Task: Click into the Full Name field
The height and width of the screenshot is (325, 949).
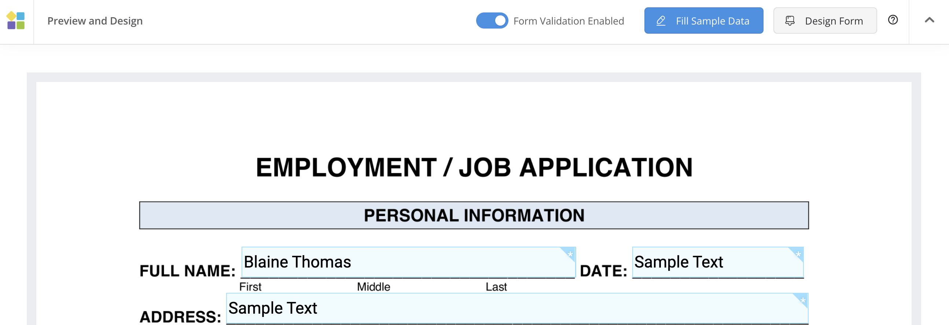Action: [x=405, y=262]
